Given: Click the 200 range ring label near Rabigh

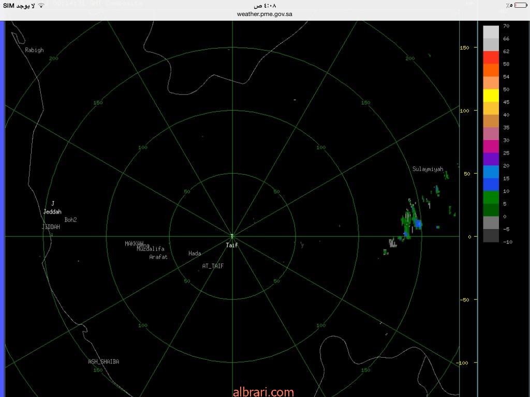Looking at the screenshot, I should 54,58.
